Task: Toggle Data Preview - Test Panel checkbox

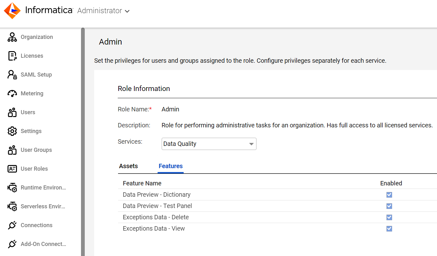Action: [x=389, y=206]
